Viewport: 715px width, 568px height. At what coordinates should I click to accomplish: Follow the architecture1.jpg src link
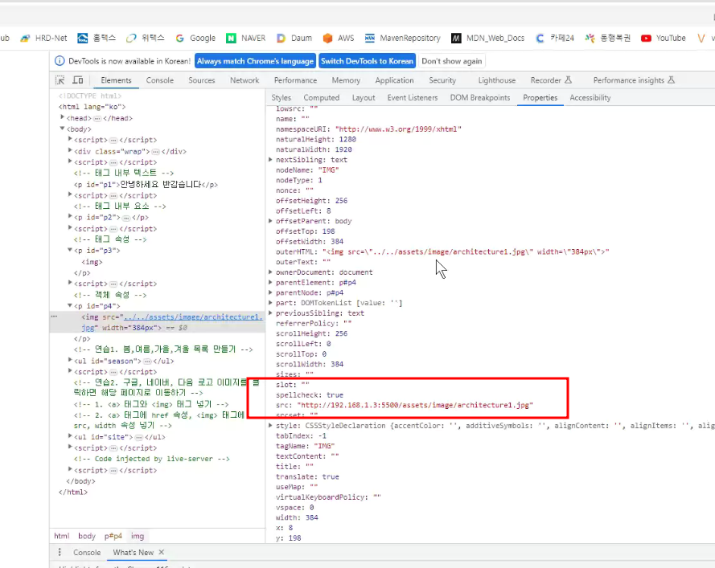193,317
